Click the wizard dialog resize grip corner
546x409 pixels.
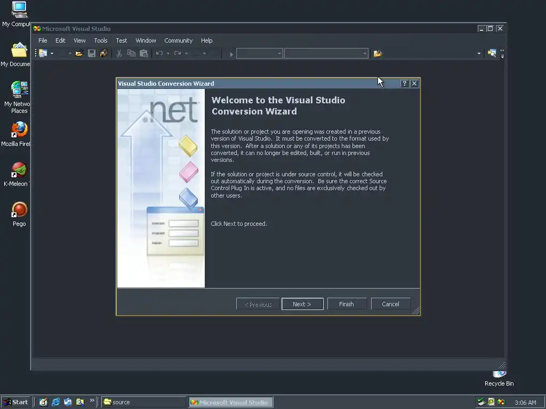[416, 311]
